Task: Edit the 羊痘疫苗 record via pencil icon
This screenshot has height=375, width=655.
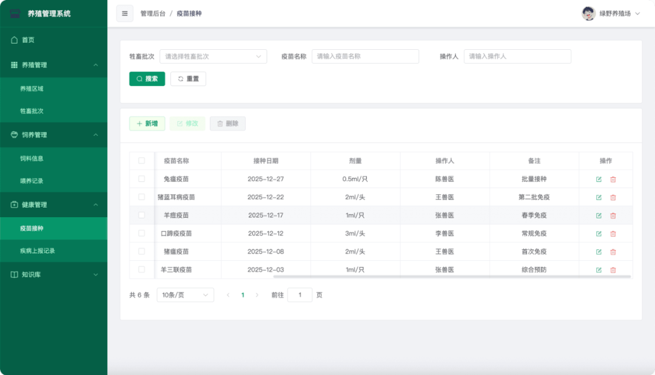Action: point(598,215)
